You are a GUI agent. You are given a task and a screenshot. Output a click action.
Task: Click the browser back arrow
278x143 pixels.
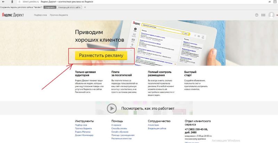3,2
